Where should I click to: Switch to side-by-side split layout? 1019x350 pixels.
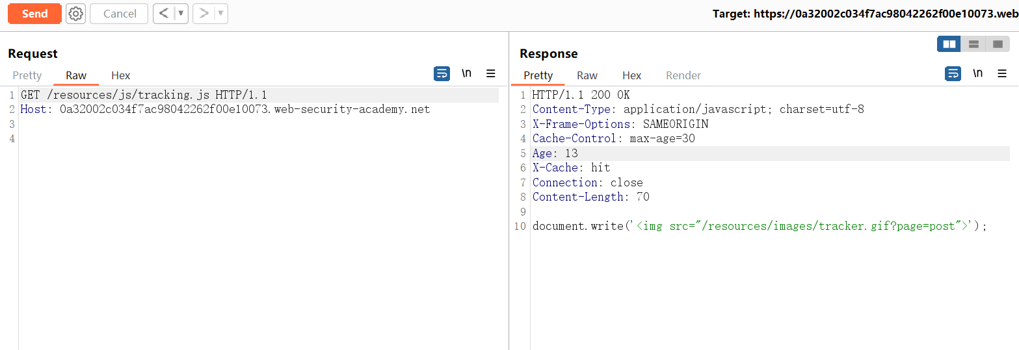(949, 44)
